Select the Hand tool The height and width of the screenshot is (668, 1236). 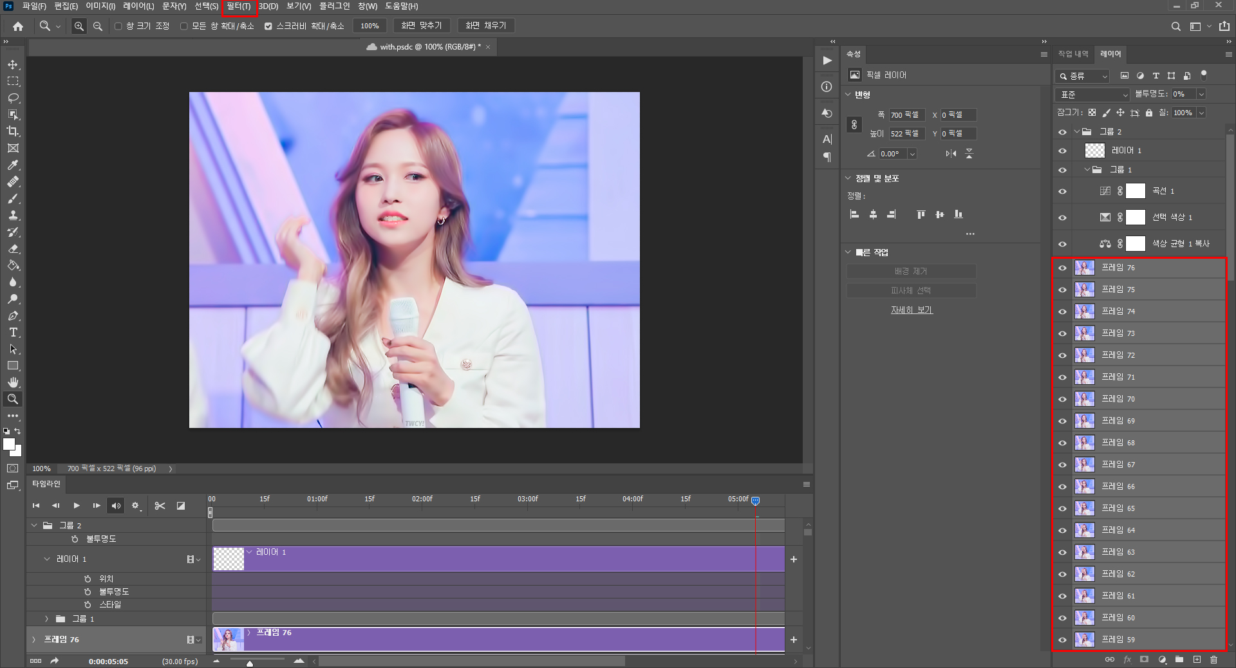13,382
